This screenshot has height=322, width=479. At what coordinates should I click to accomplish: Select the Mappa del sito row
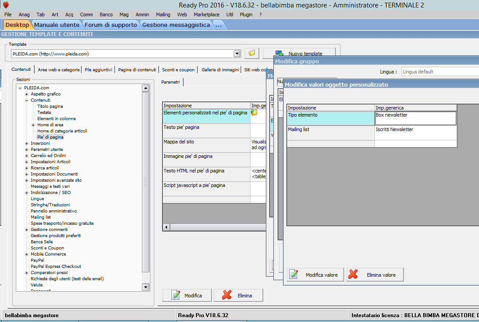(214, 145)
